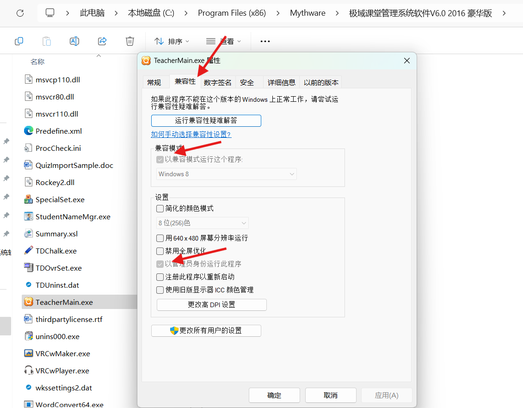Select the Predefine.xml Edge icon
The width and height of the screenshot is (523, 408).
pos(29,131)
